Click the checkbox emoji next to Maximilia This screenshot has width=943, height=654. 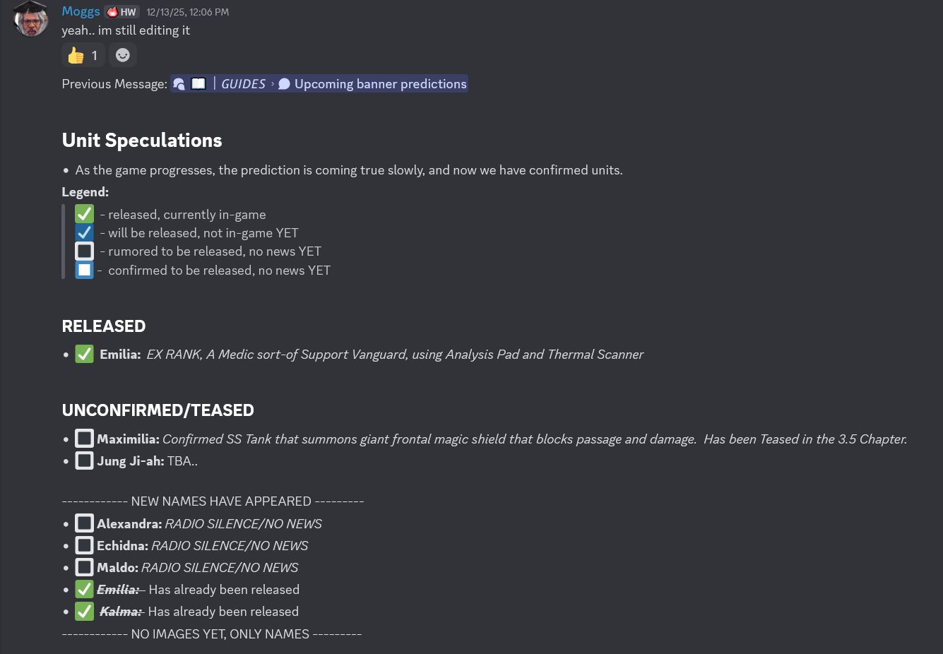[x=85, y=439]
